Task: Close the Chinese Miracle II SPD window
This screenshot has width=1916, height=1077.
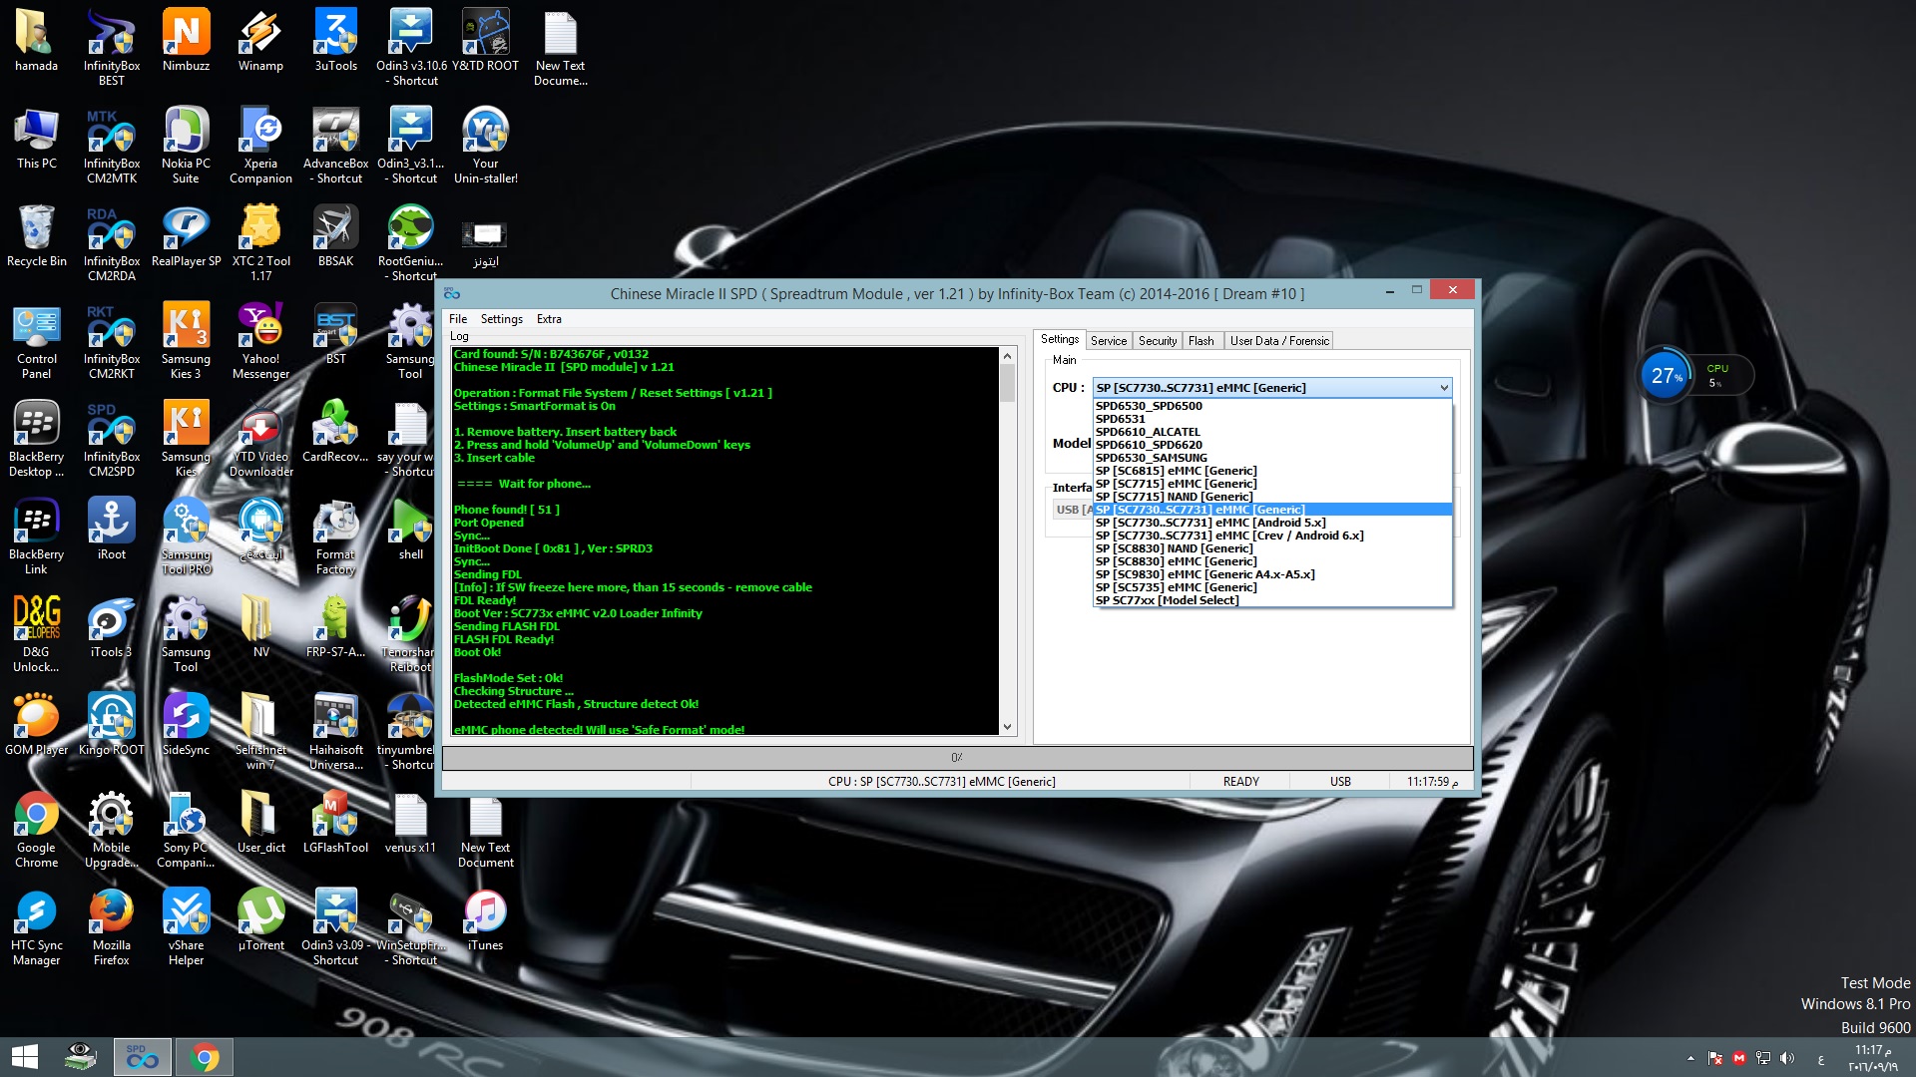Action: click(x=1453, y=290)
